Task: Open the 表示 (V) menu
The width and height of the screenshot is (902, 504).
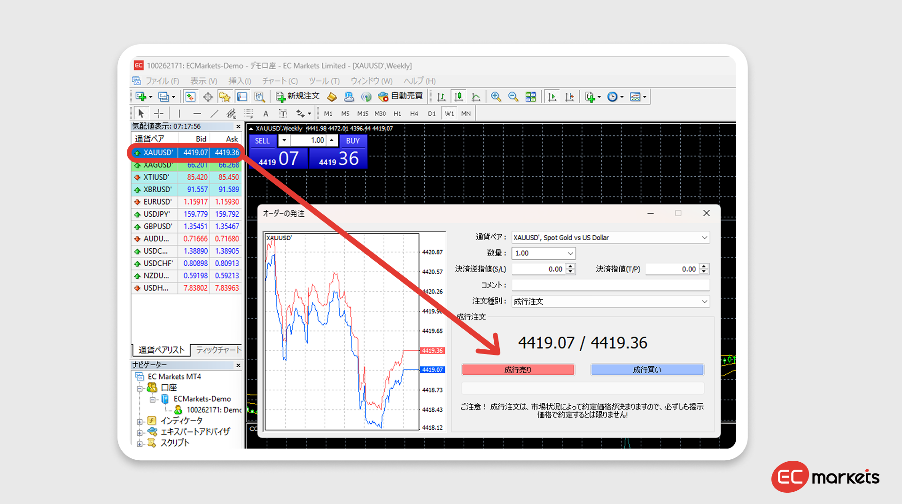Action: click(x=203, y=81)
